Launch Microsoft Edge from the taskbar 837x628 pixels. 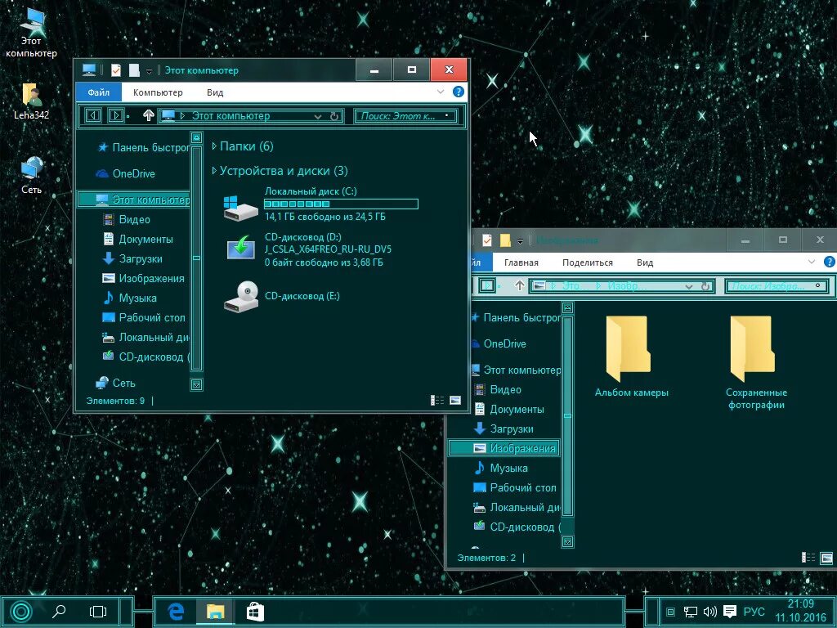(x=175, y=611)
